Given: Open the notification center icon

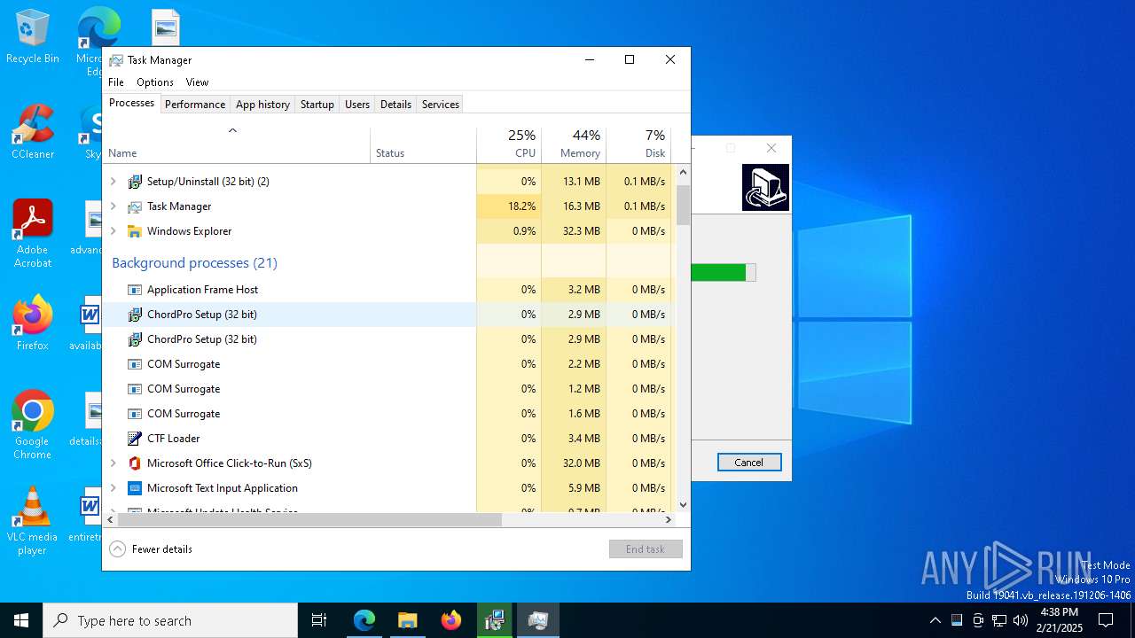Looking at the screenshot, I should (1106, 620).
